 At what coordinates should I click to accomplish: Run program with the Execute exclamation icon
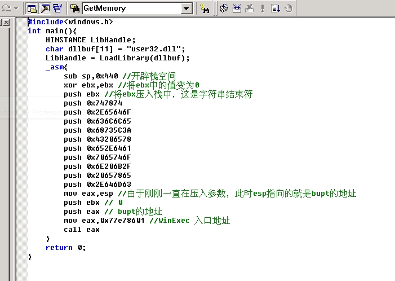(263, 8)
